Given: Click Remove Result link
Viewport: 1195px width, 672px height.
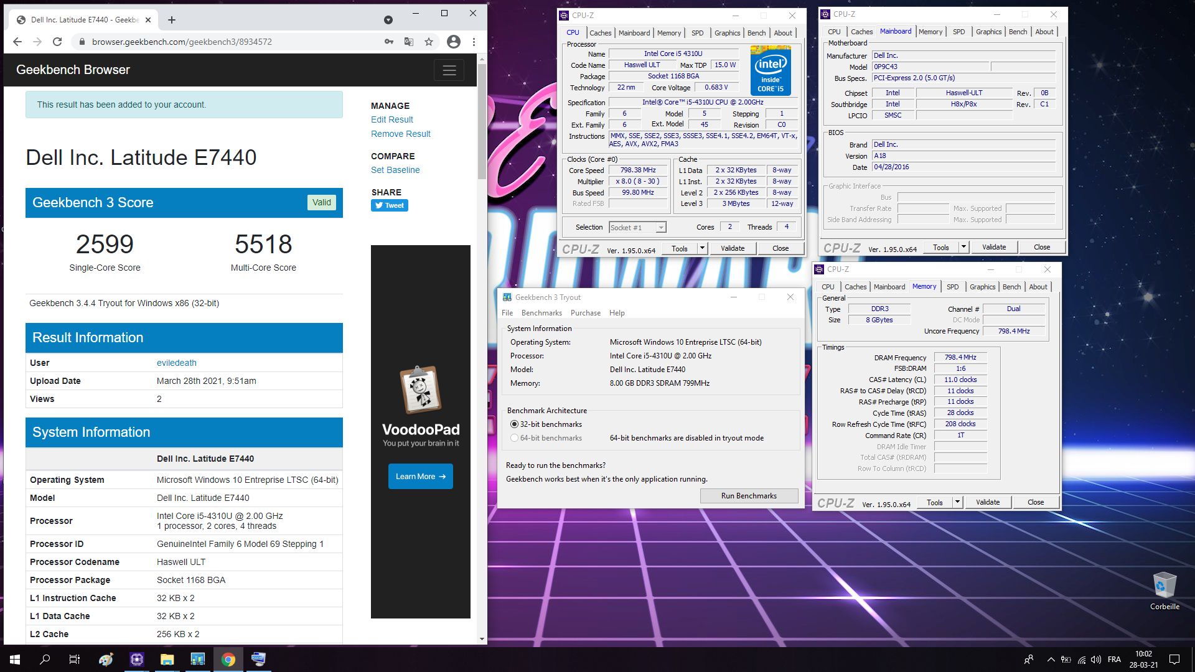Looking at the screenshot, I should tap(401, 134).
